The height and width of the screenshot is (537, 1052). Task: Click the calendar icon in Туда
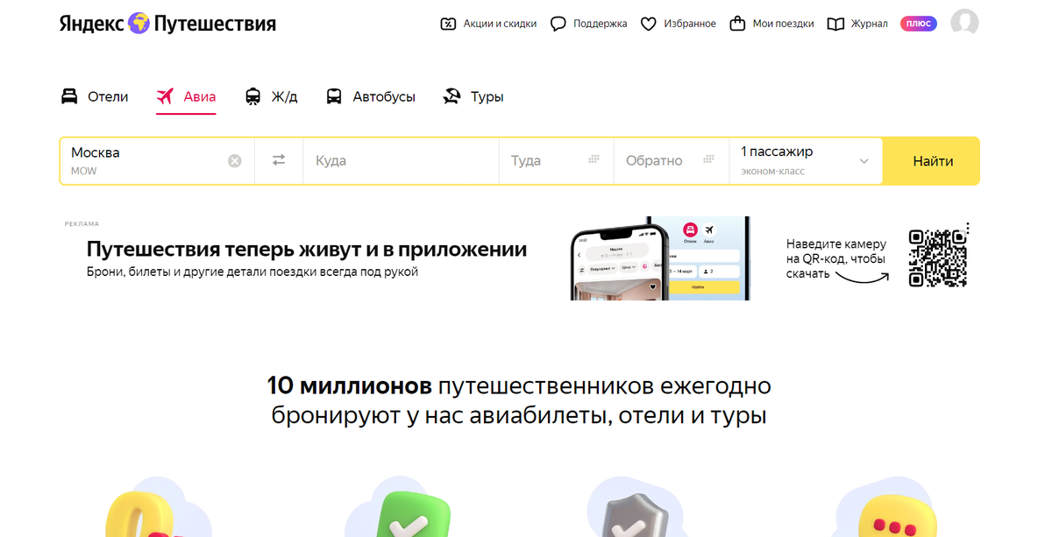[594, 159]
